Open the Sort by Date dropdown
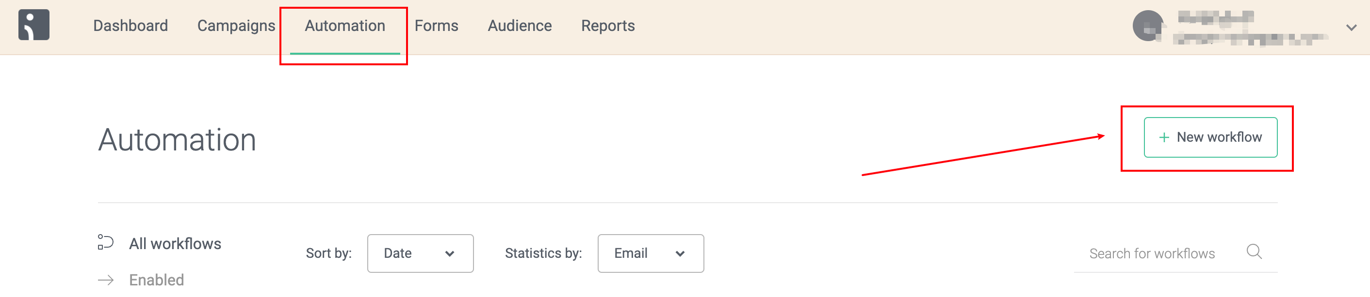 coord(420,253)
